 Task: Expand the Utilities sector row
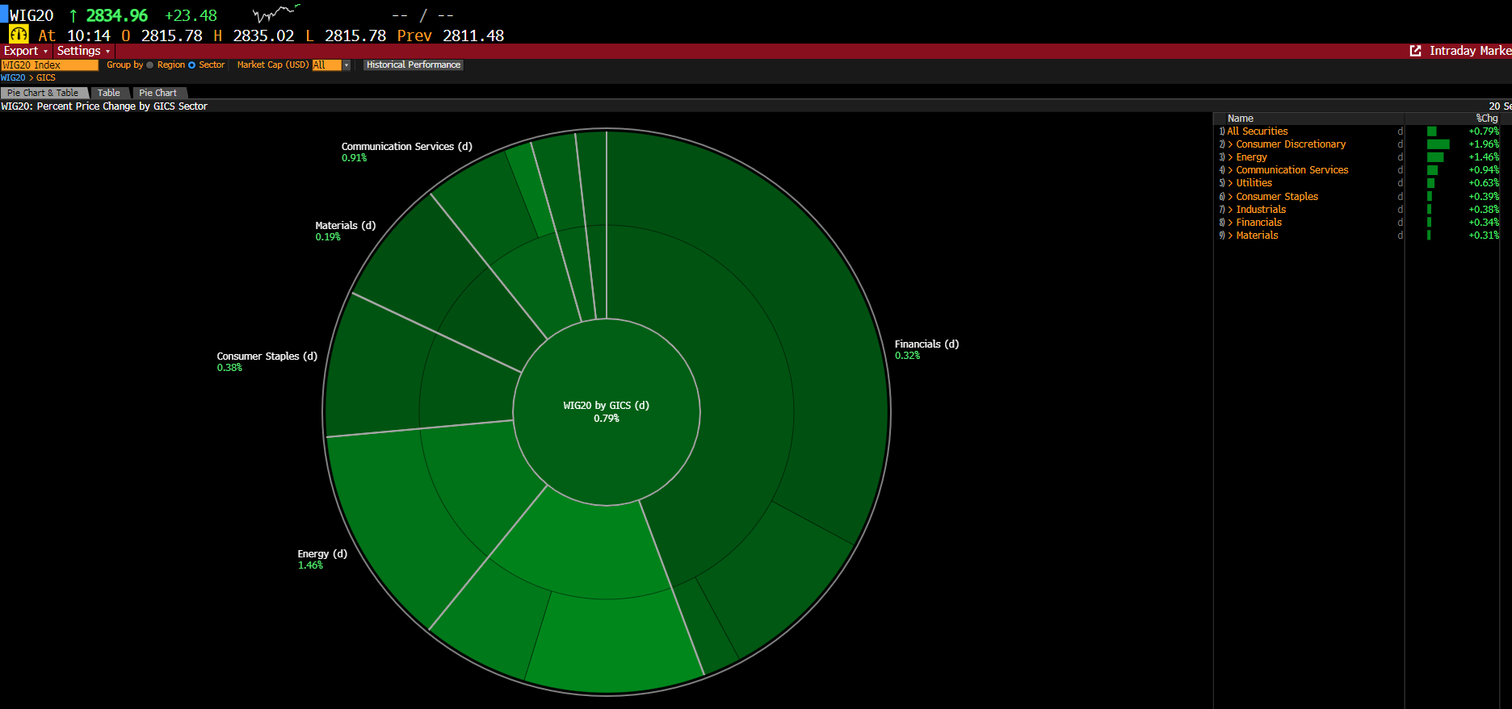coord(1230,183)
